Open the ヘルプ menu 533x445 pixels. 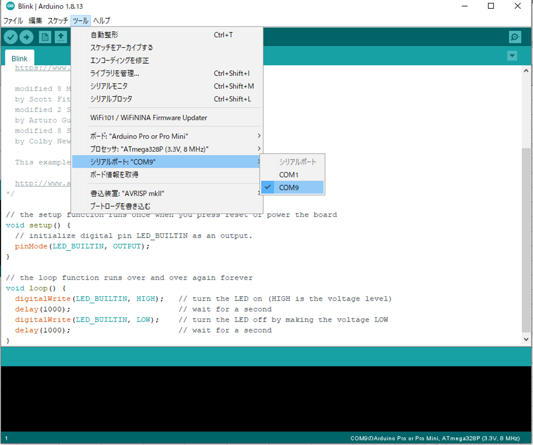101,21
